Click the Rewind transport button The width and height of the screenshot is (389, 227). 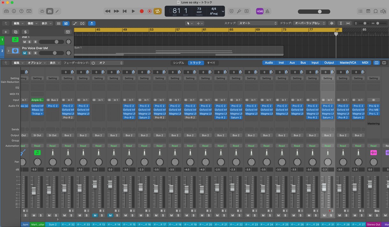[x=108, y=11]
